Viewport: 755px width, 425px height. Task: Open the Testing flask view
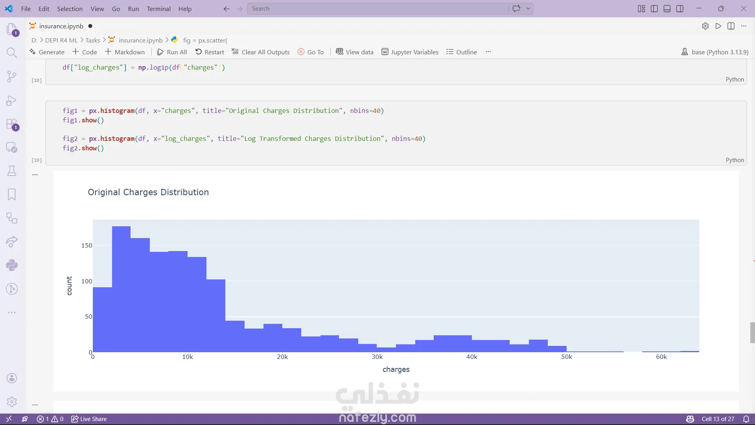click(12, 171)
